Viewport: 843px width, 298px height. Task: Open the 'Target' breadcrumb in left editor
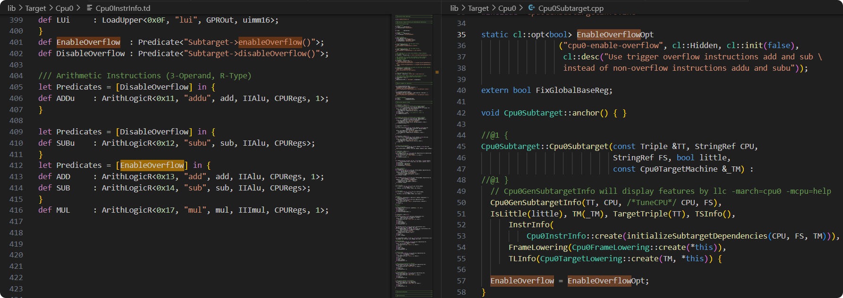[x=35, y=8]
